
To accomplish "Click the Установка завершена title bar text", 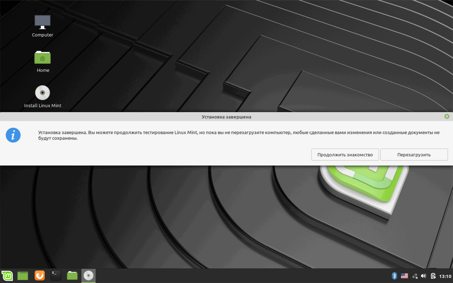I will coord(226,117).
